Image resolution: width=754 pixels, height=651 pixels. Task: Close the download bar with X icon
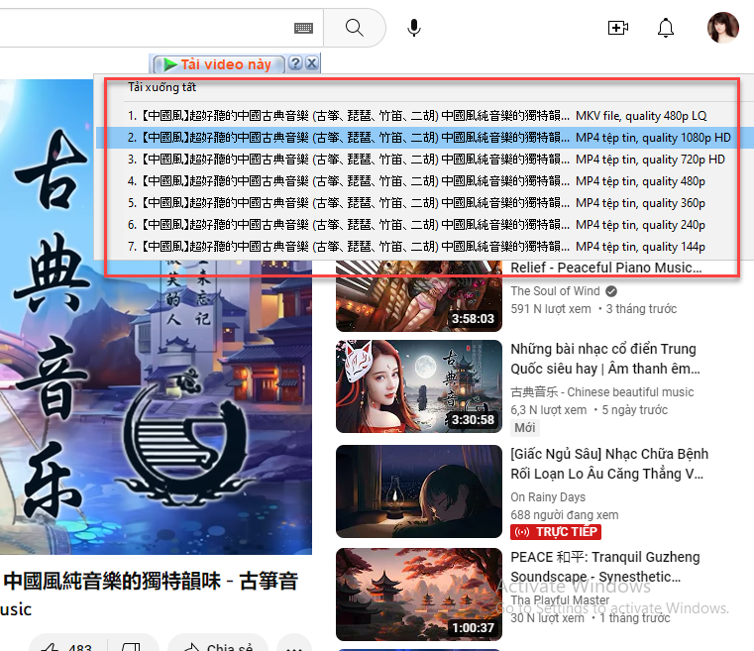tap(312, 64)
